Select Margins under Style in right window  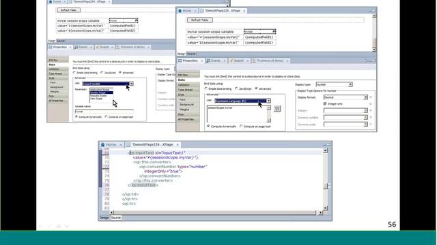(184, 110)
